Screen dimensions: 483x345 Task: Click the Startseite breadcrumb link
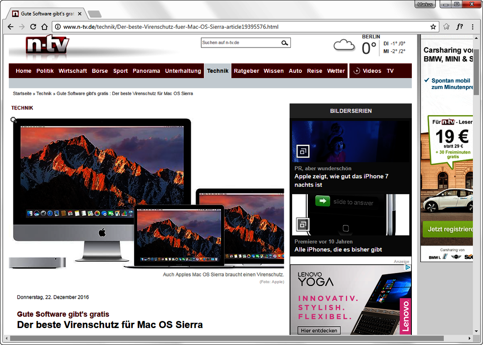click(x=22, y=93)
